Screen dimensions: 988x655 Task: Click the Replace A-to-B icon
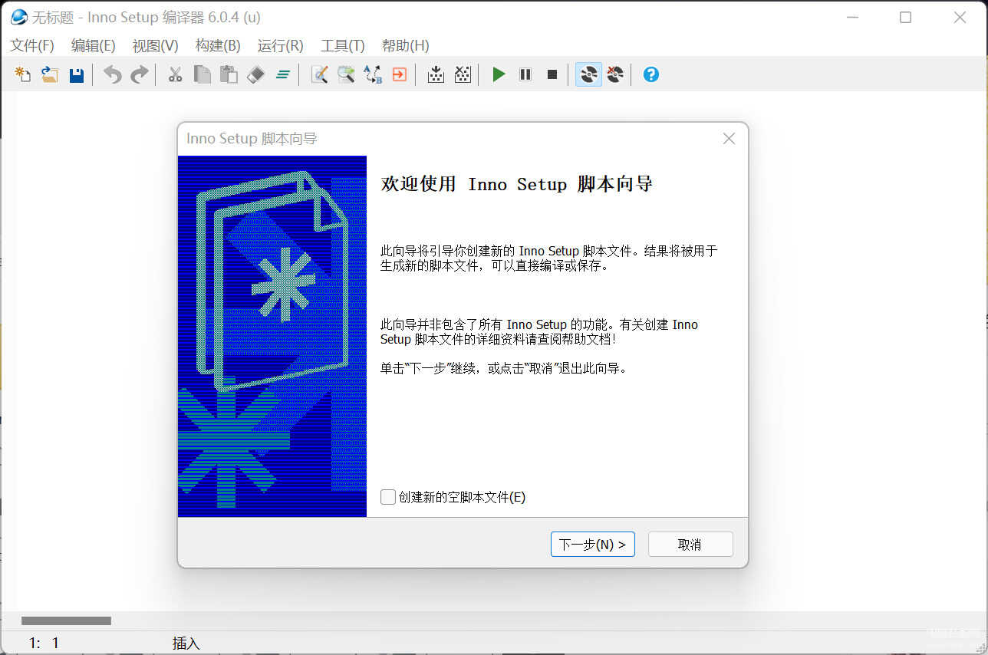(x=373, y=74)
